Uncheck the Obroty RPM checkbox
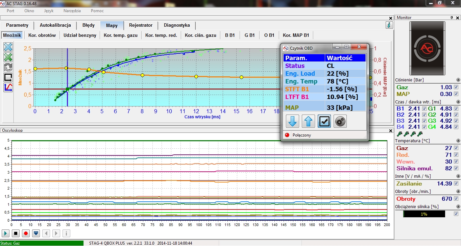Image resolution: width=461 pixels, height=246 pixels. pos(456,199)
